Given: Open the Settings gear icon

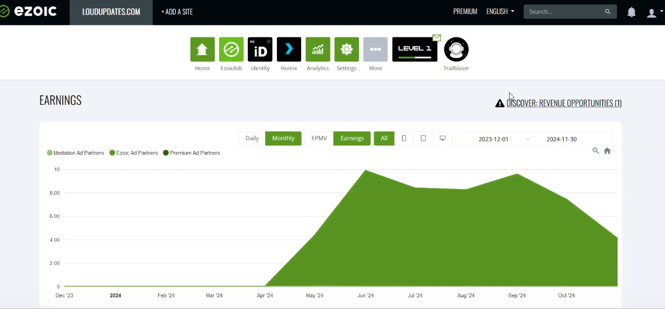Looking at the screenshot, I should pyautogui.click(x=347, y=49).
